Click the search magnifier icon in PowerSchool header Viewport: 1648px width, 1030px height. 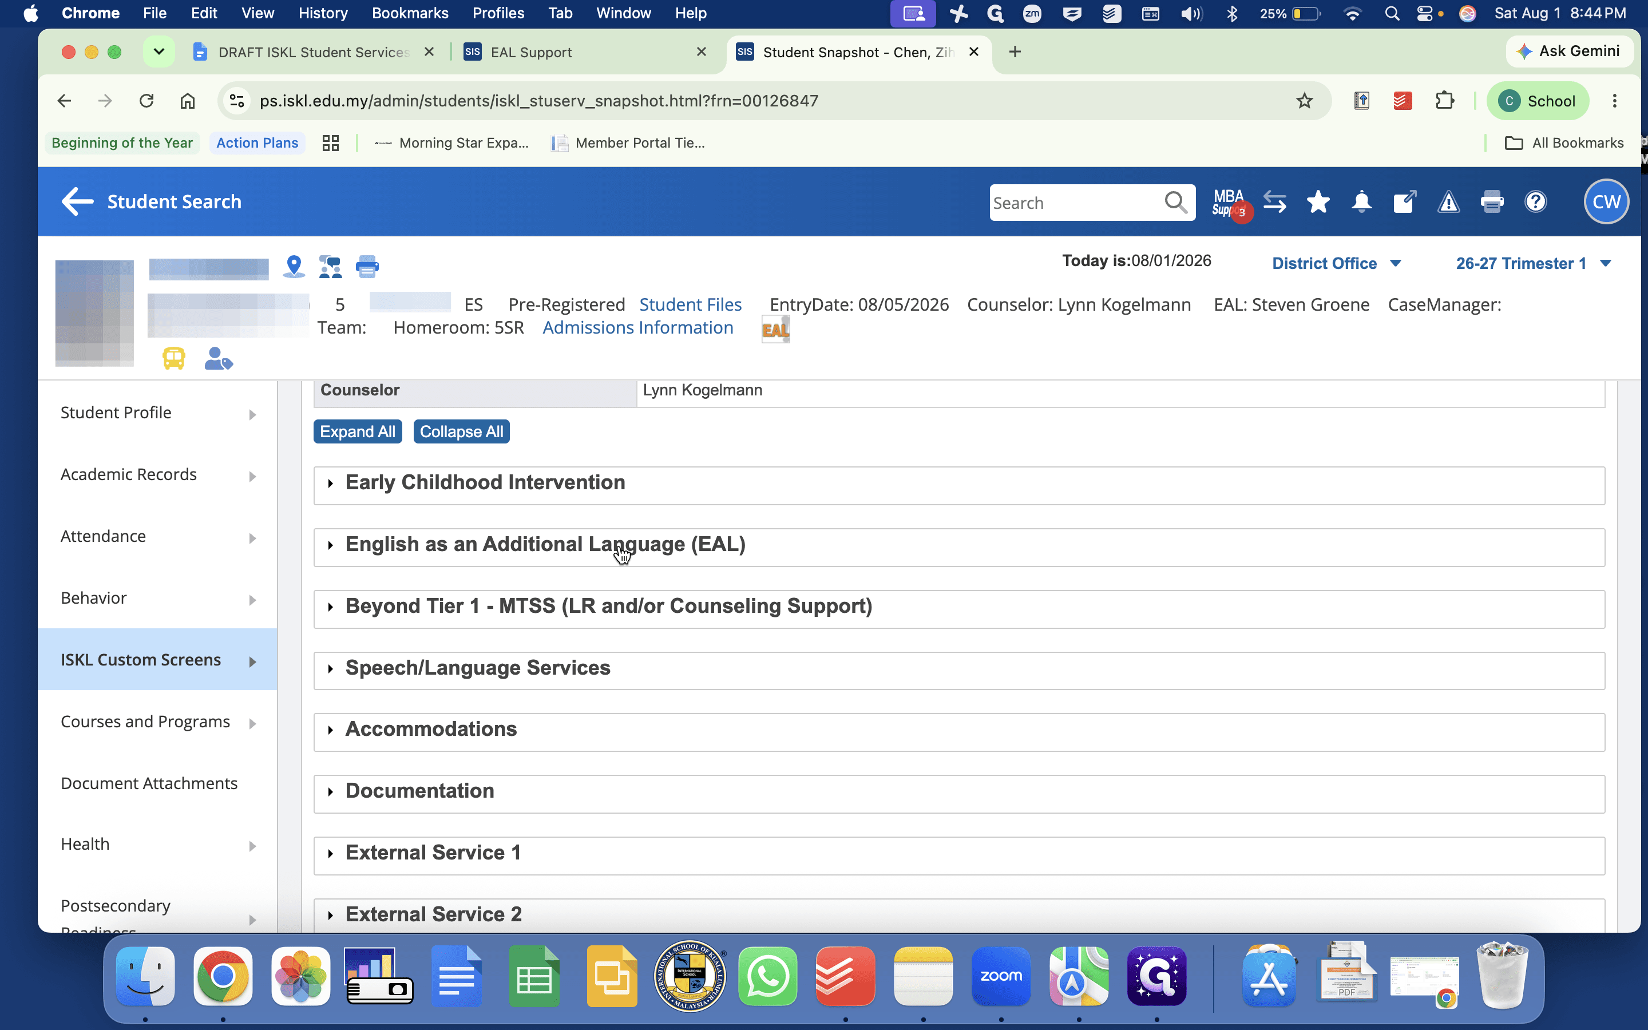coord(1175,203)
